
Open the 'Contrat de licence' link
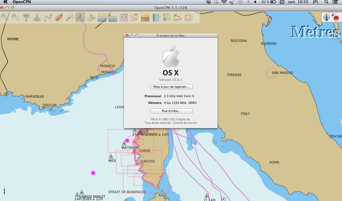(185, 123)
